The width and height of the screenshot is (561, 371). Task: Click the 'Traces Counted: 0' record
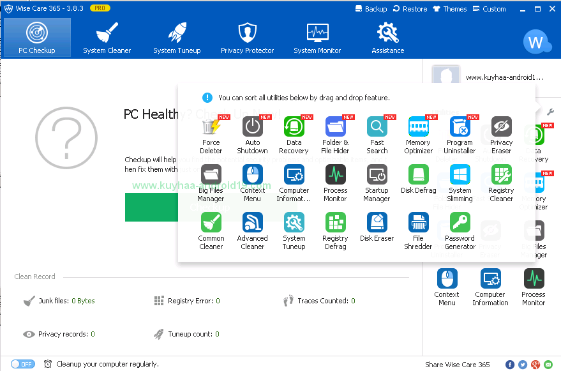(x=319, y=301)
